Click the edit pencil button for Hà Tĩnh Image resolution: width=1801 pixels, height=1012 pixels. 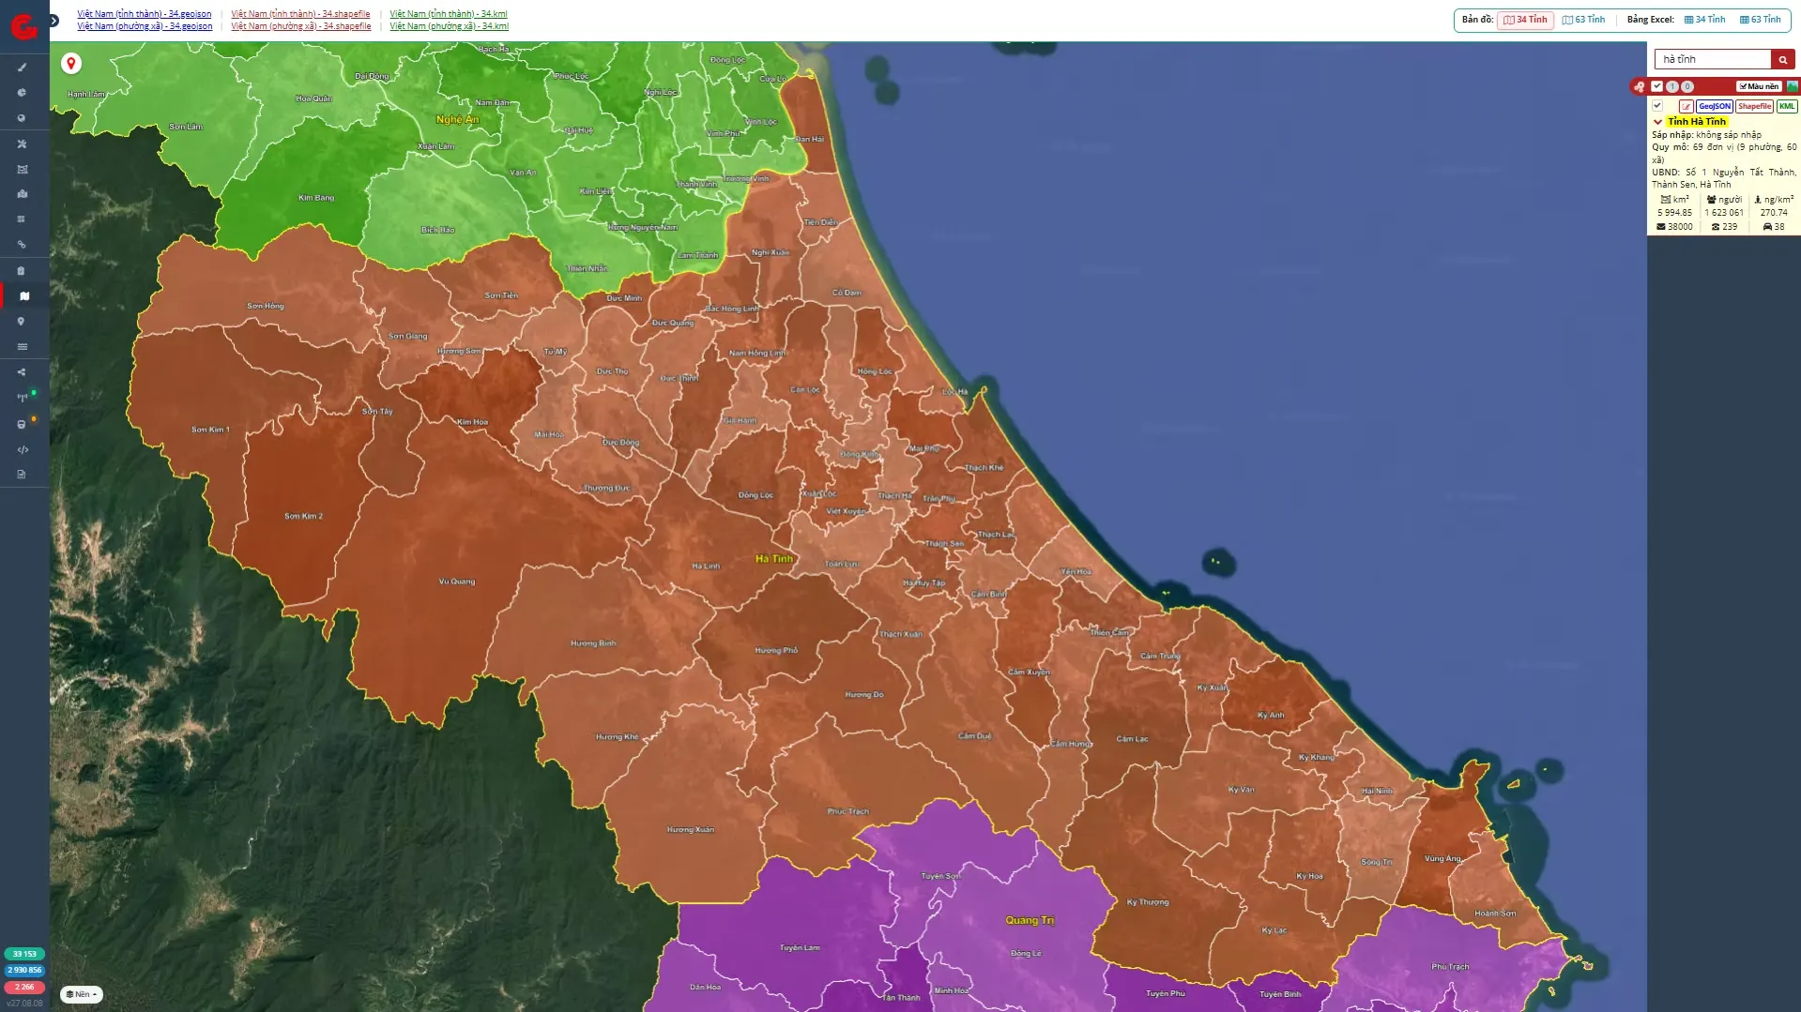click(1686, 107)
